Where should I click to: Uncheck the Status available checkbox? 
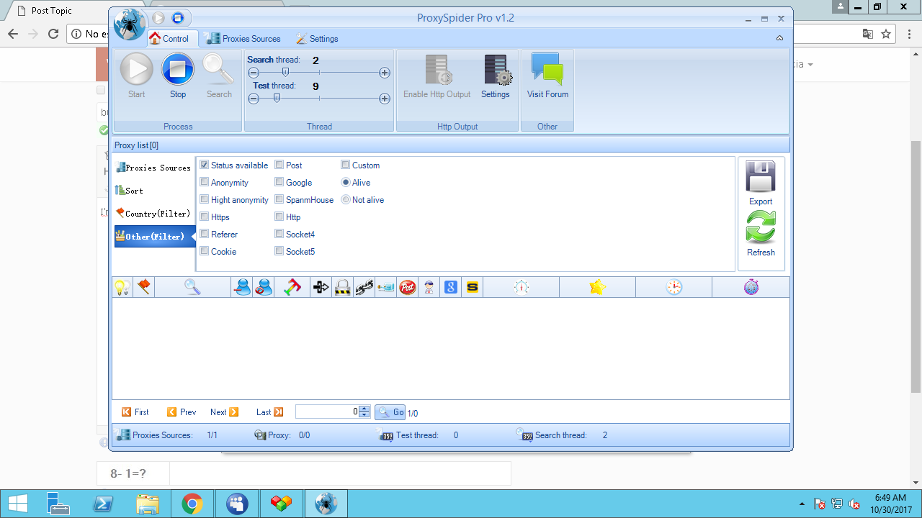(x=205, y=165)
